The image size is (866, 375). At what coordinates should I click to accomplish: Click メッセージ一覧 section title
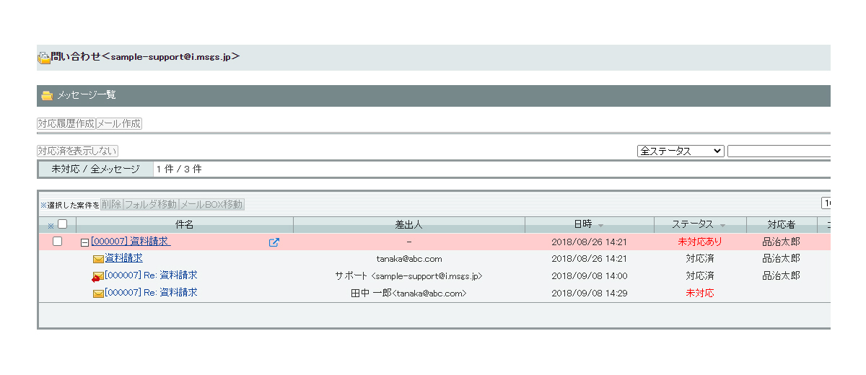point(87,95)
